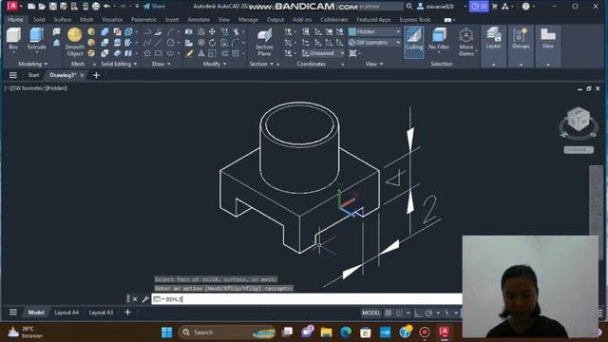Expand the Section panel
This screenshot has width=608, height=342.
pos(261,64)
